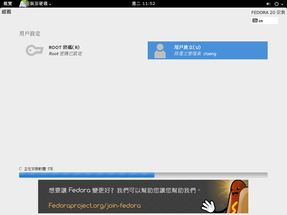Click the cn keyboard layout indicator
The image size is (287, 215).
265,21
